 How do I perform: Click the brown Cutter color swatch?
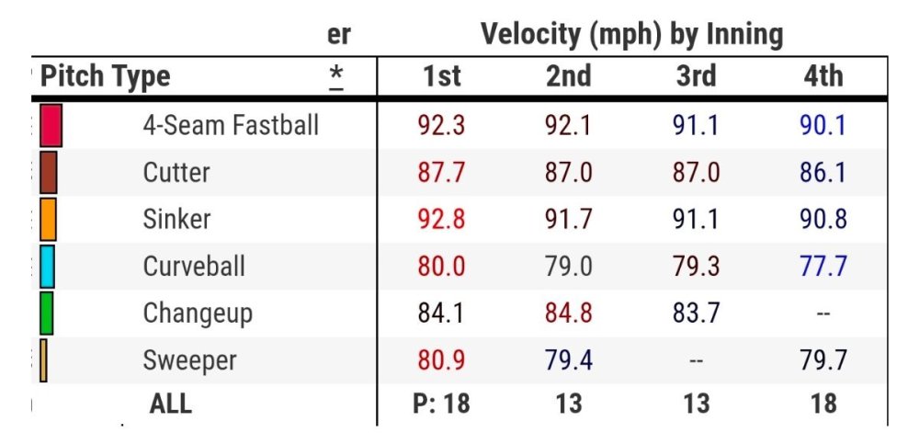click(49, 173)
